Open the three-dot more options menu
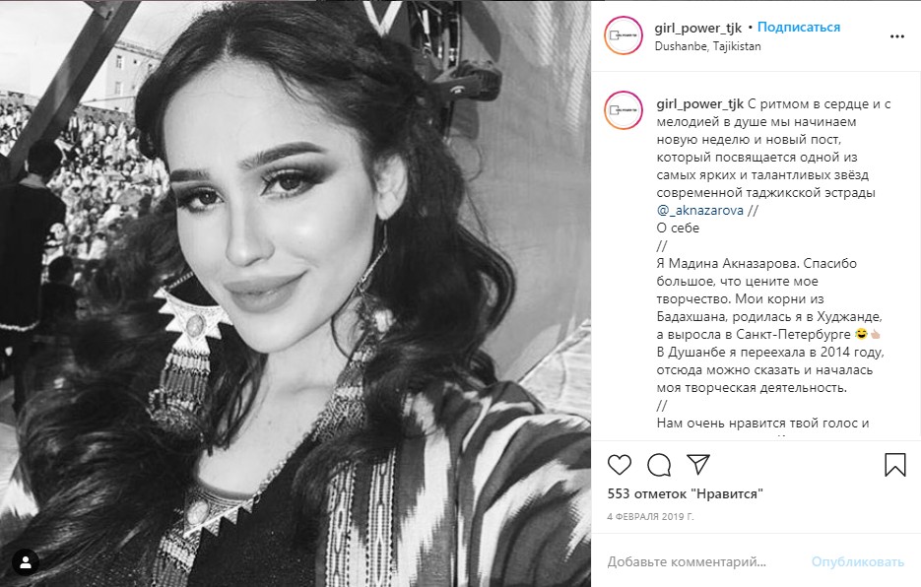Image resolution: width=921 pixels, height=587 pixels. pos(897,36)
